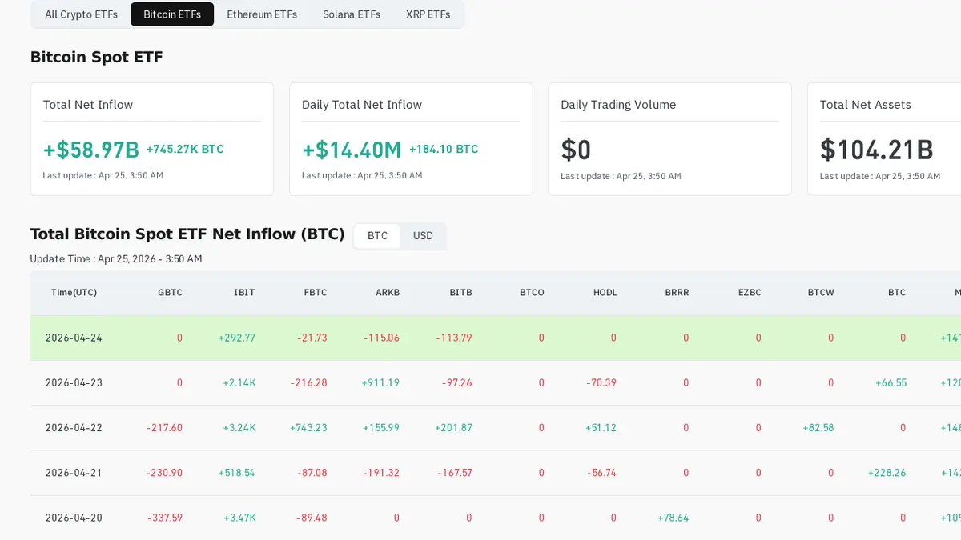
Task: Click the 2026-04-22 date row
Action: (74, 428)
